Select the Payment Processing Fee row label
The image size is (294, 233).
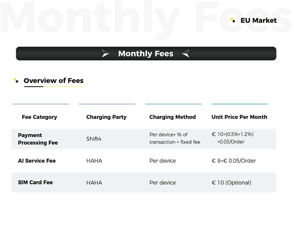click(x=38, y=139)
